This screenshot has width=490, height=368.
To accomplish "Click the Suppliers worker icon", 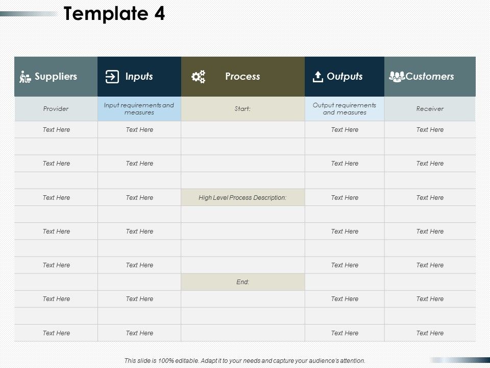I will coord(25,77).
